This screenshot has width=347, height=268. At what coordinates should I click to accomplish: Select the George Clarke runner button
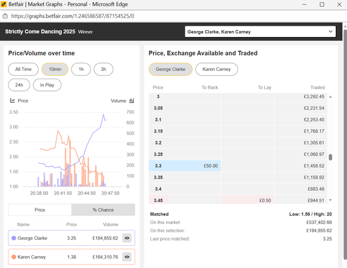[170, 69]
